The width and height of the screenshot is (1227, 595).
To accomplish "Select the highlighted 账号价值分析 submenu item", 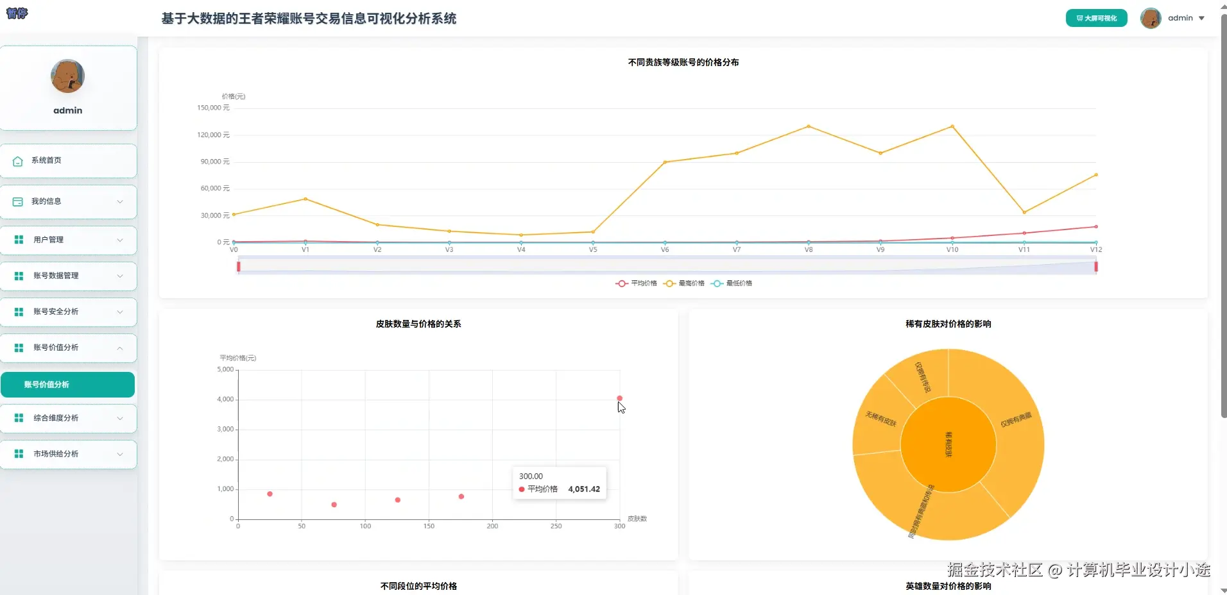I will point(68,385).
